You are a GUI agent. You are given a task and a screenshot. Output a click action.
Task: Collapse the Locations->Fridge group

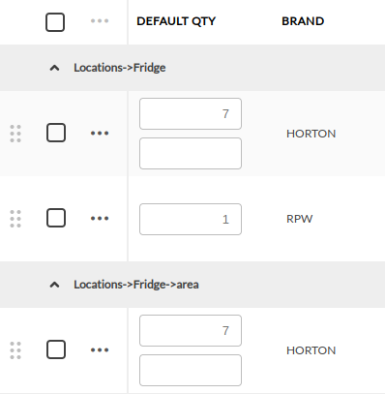pos(54,68)
